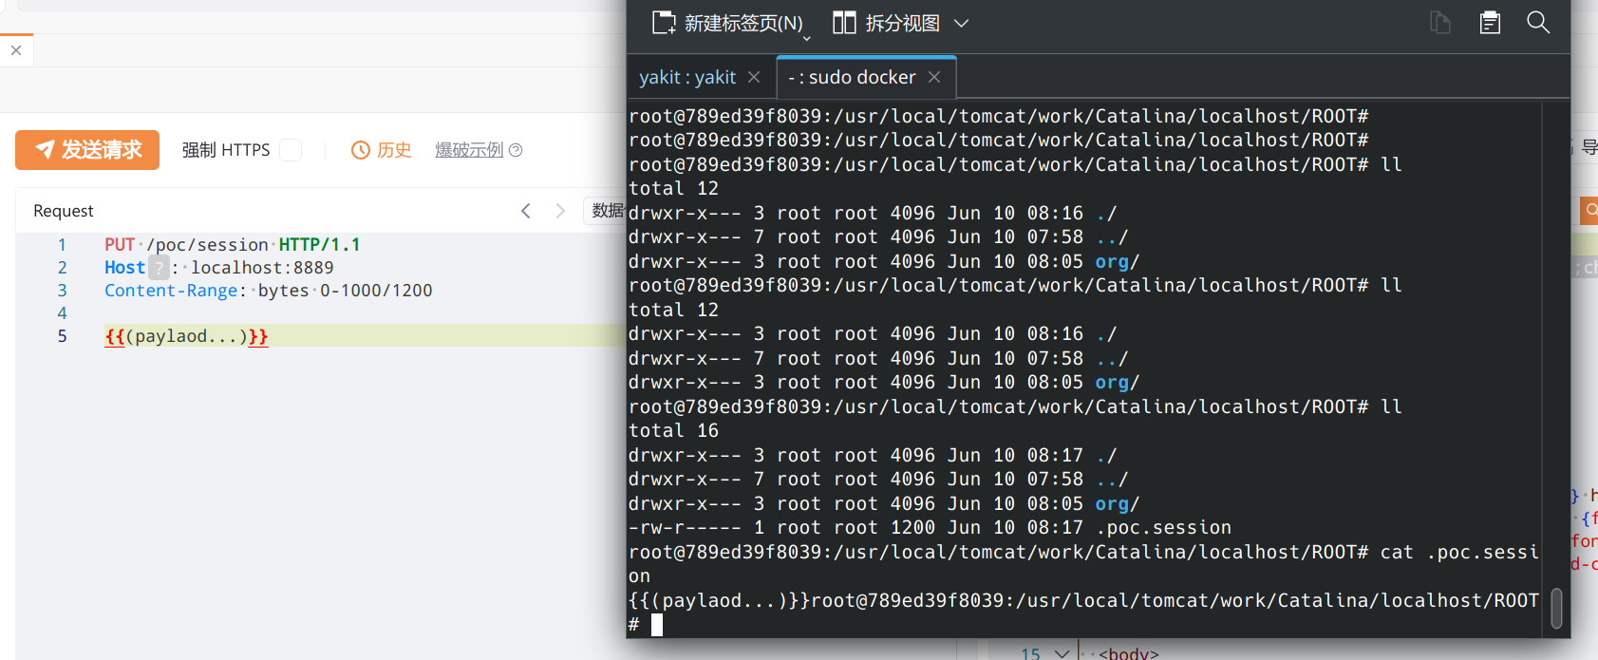Viewport: 1598px width, 660px height.
Task: Open the 拆分视图 split view menu
Action: point(900,23)
